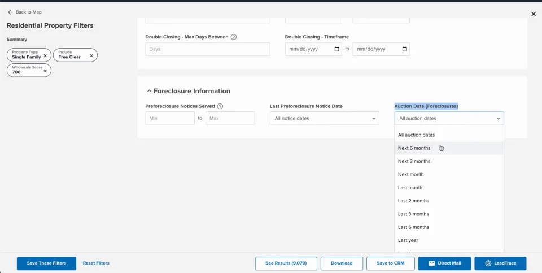Select Next 3 months option
Viewport: 542px width, 273px height.
tap(449, 161)
